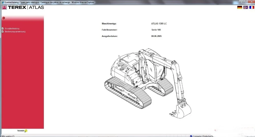Click the Fabriknummer label
The width and height of the screenshot is (255, 137).
(109, 30)
